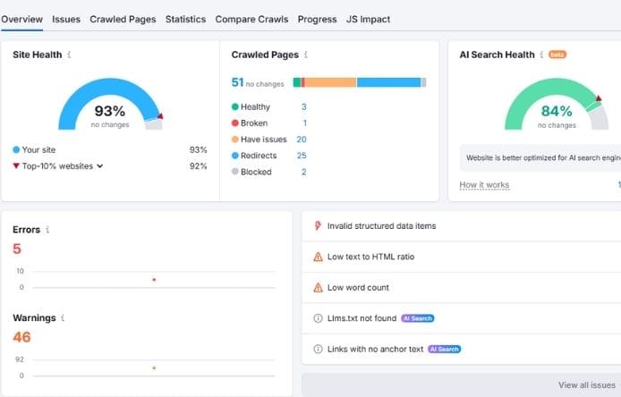Click the Crawled Pages info icon
Viewport: 621px width, 397px height.
(x=307, y=55)
